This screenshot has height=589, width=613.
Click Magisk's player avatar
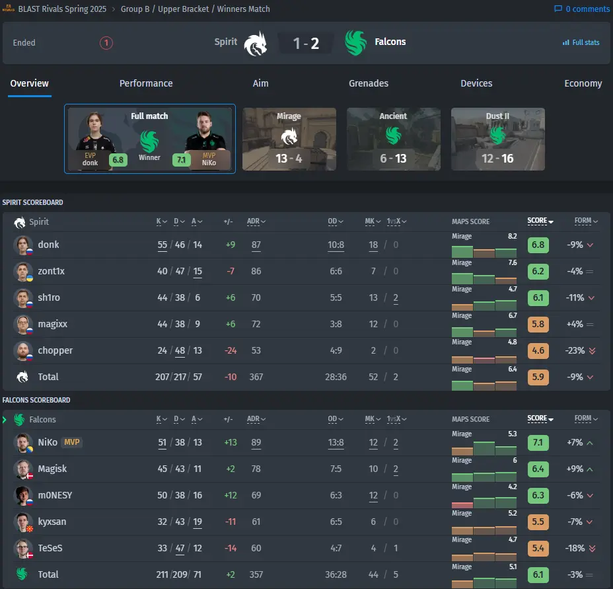point(22,469)
